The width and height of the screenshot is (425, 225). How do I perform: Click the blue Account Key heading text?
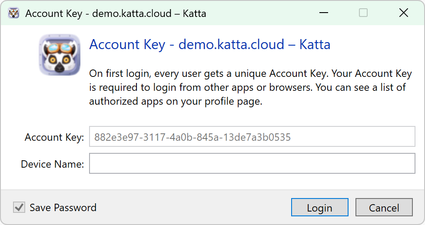tap(210, 44)
